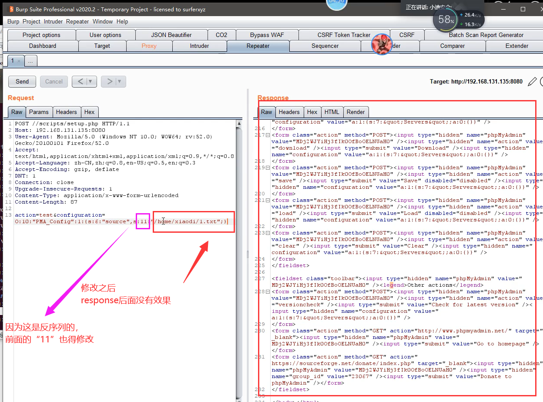
Task: Click the 'Content-Length: 87' header line
Action: (x=46, y=202)
